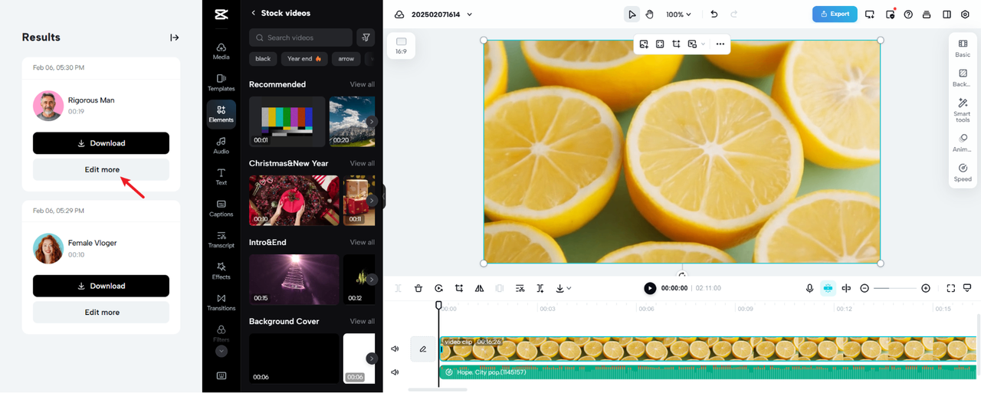Toggle the layout panel icon in top bar
The width and height of the screenshot is (981, 393).
tap(947, 14)
